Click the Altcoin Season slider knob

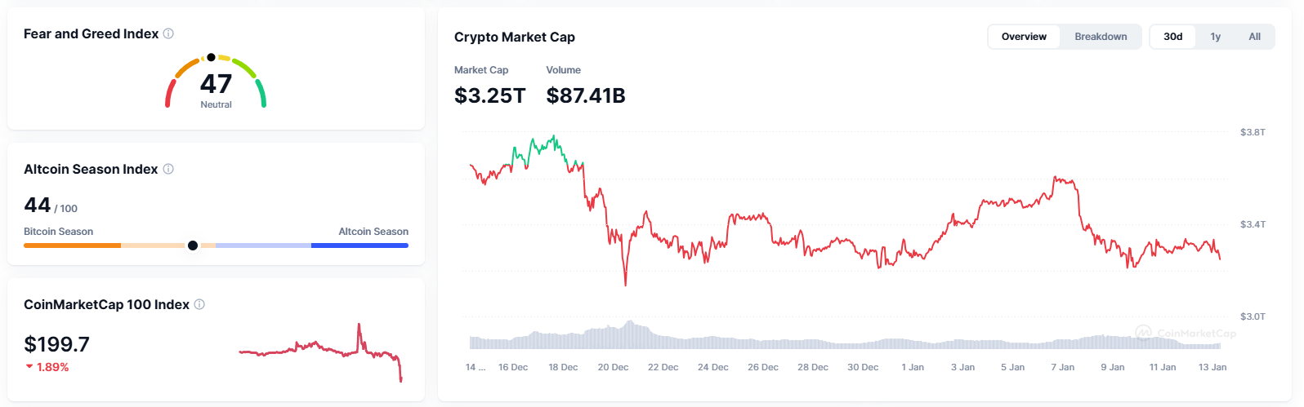point(193,245)
